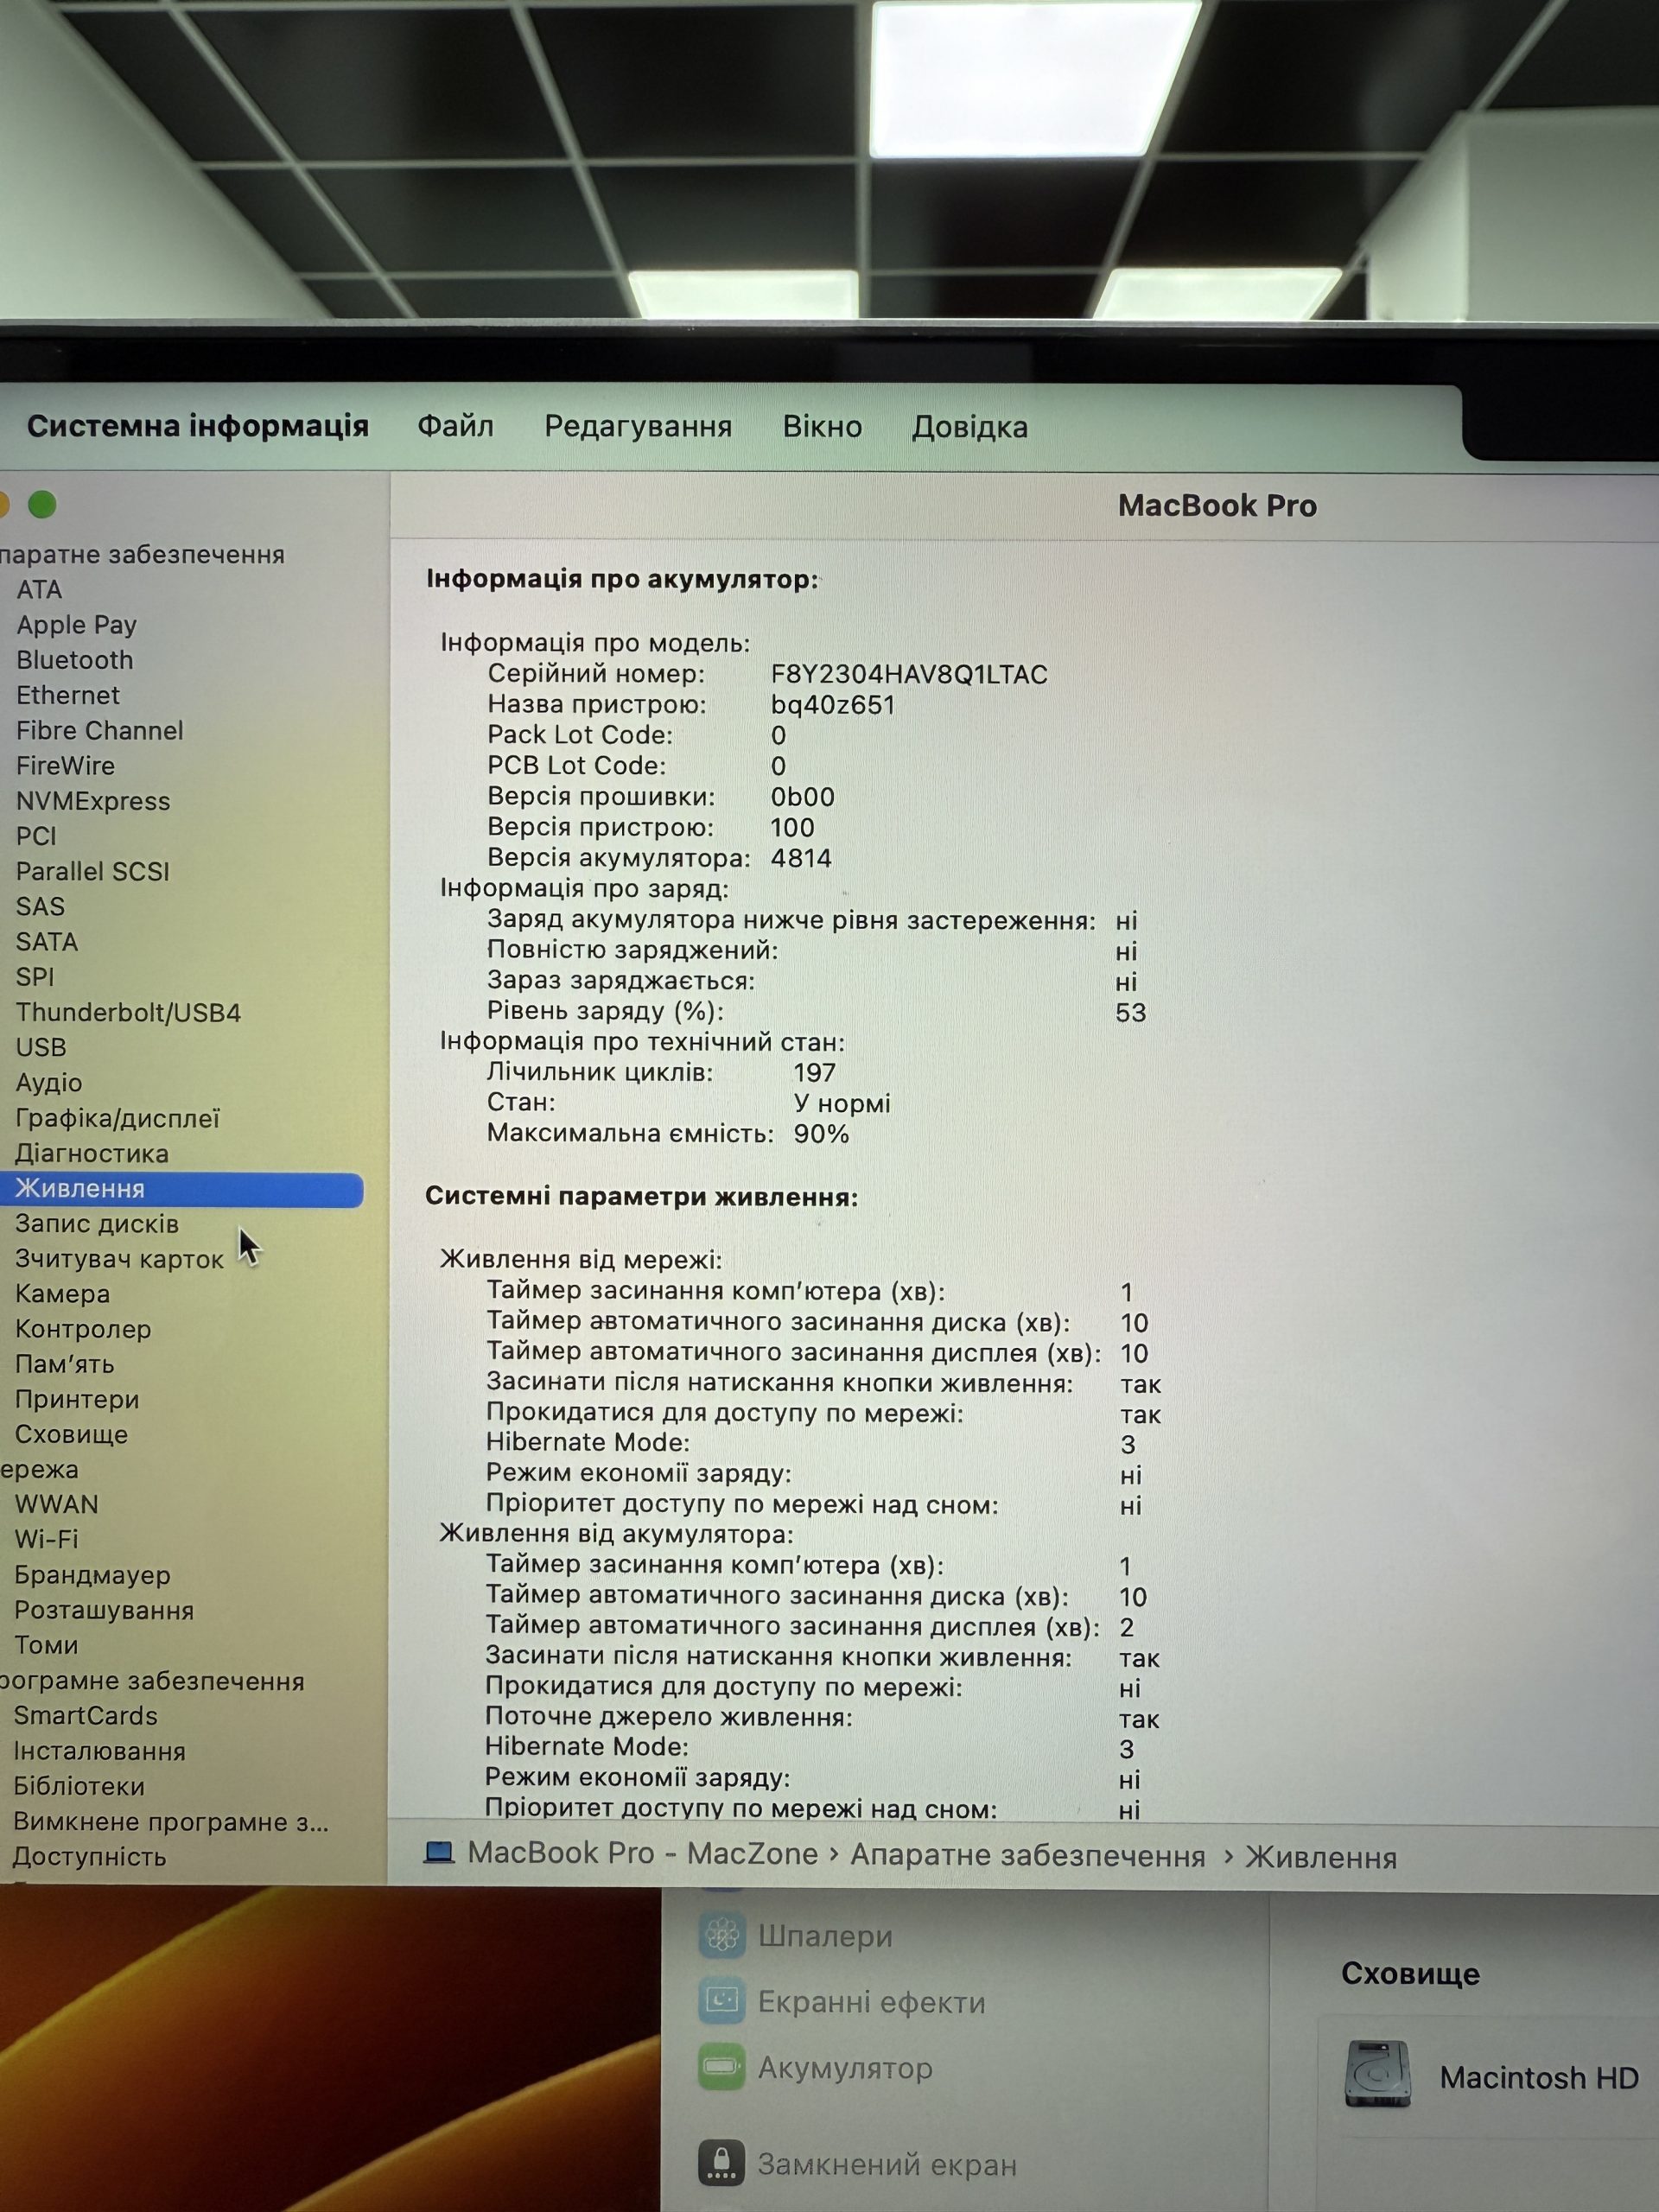Select Apple Pay in the sidebar
1659x2212 pixels.
[76, 624]
